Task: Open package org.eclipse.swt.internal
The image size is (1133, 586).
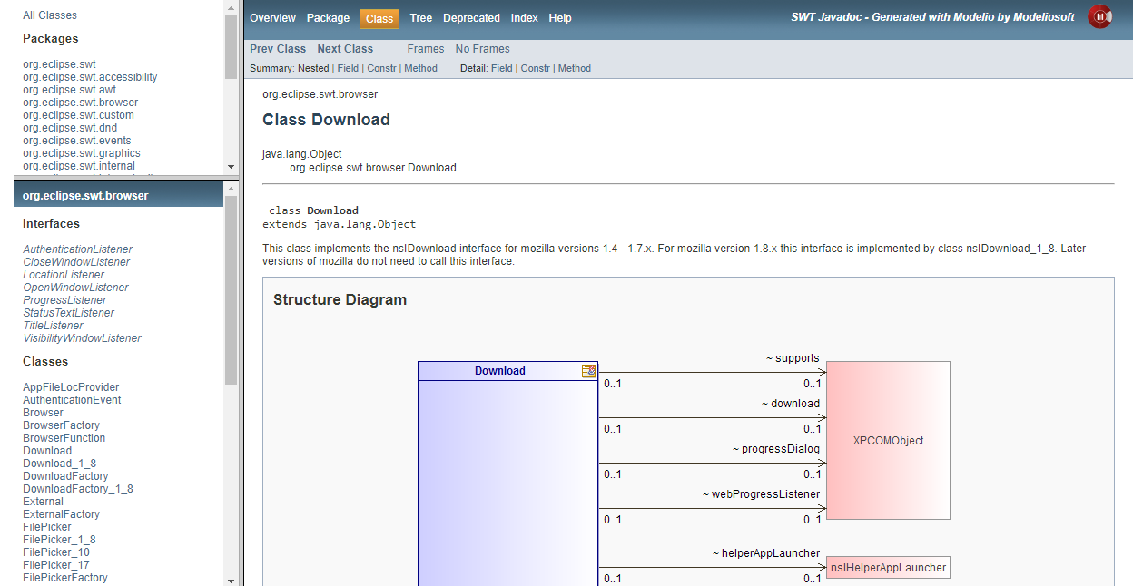Action: point(79,166)
